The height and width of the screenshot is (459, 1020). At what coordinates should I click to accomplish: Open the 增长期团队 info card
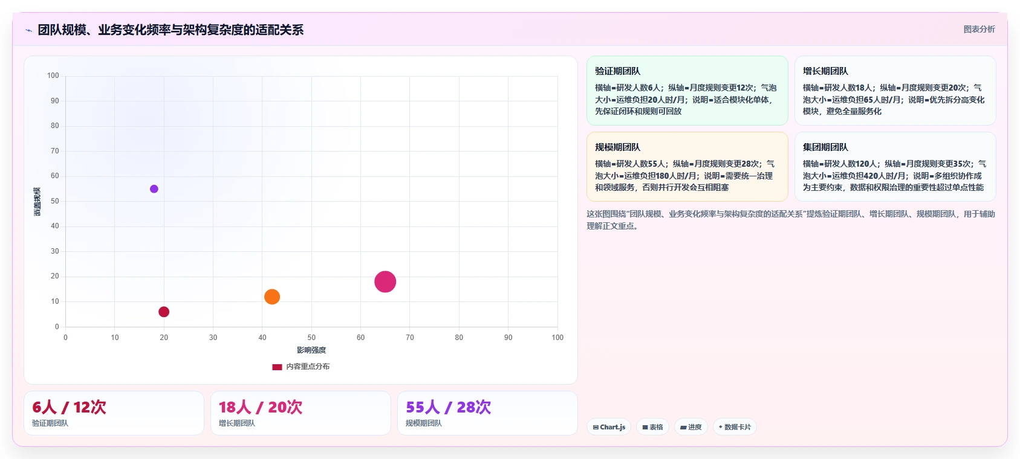(x=895, y=91)
